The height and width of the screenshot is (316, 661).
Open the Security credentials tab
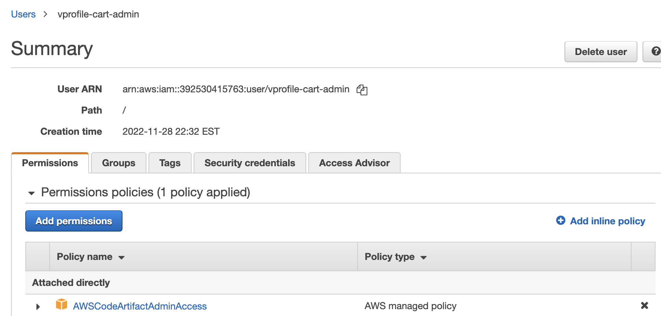[250, 163]
